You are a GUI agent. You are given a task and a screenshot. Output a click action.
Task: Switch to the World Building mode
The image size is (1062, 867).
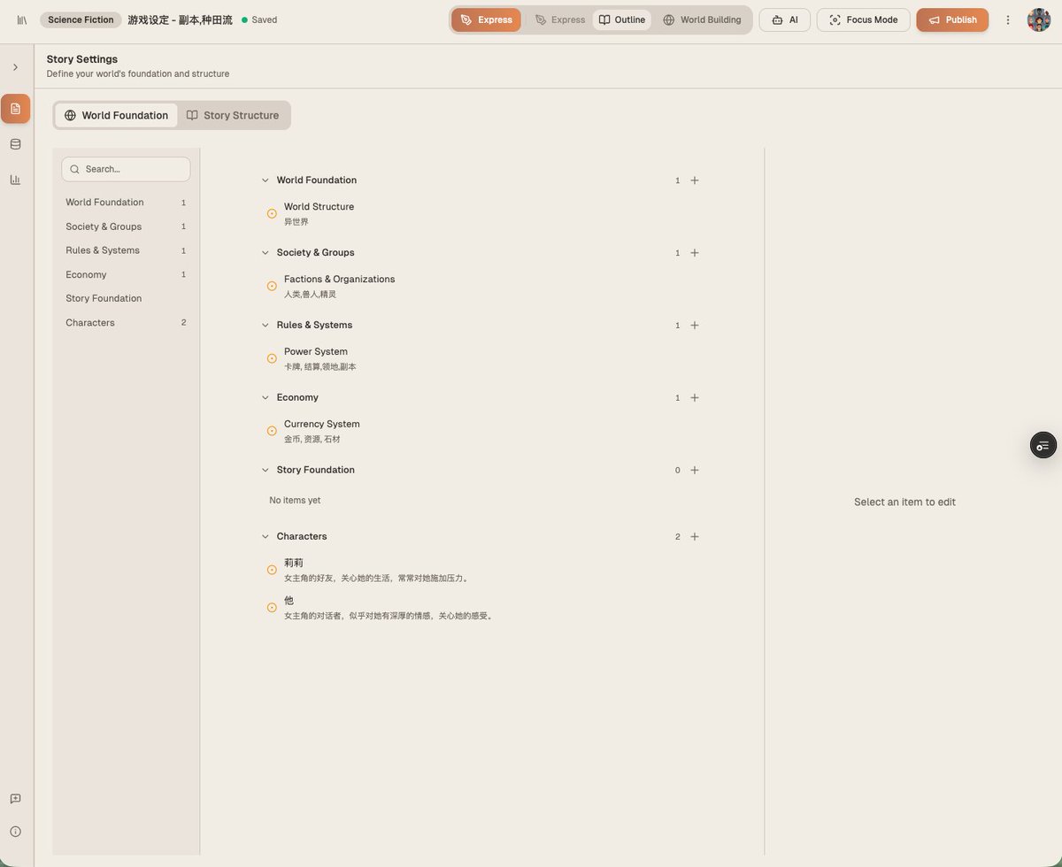pyautogui.click(x=702, y=19)
